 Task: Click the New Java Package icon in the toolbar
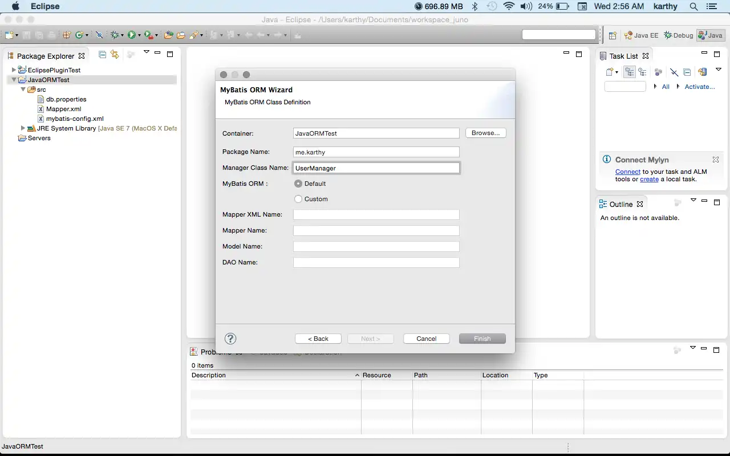(x=67, y=35)
